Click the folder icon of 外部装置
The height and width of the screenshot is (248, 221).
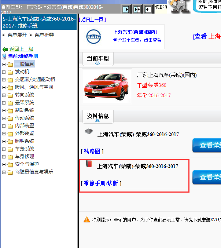(10, 134)
